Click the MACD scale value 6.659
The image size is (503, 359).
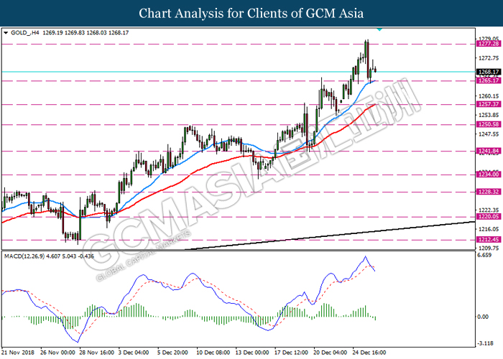(484, 255)
